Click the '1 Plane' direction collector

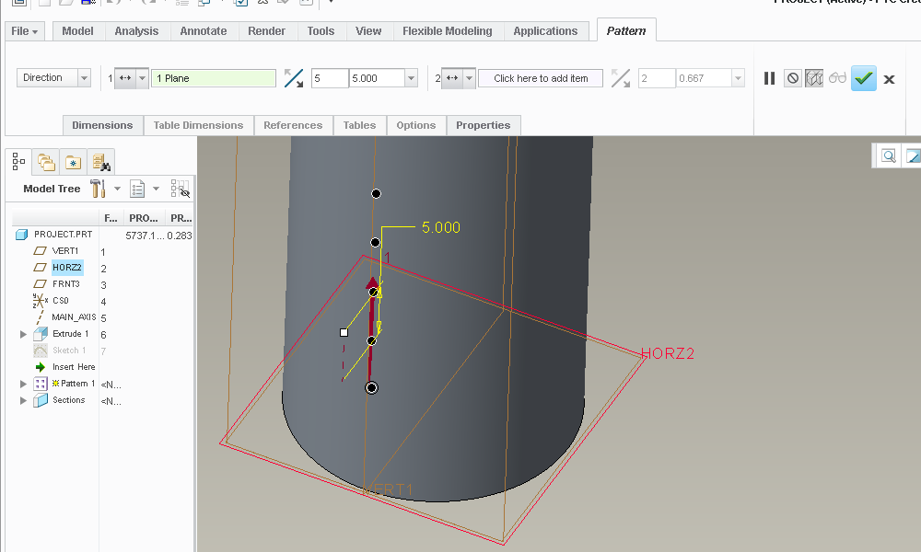[214, 78]
